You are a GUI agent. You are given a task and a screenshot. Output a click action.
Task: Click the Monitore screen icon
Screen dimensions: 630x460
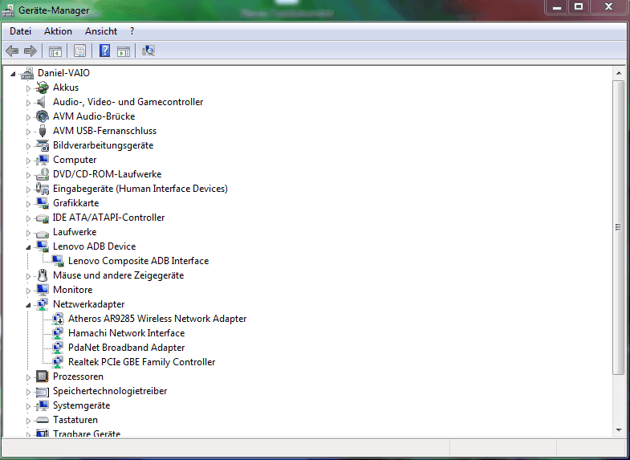coord(42,290)
